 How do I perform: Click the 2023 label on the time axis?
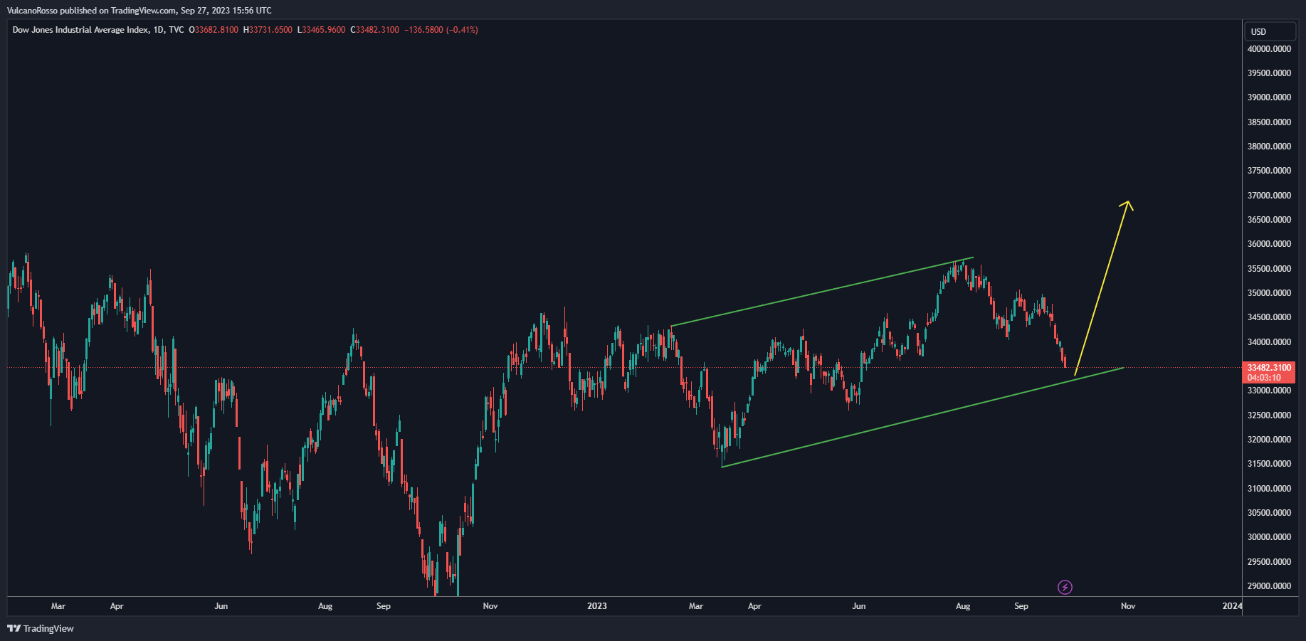pos(597,606)
